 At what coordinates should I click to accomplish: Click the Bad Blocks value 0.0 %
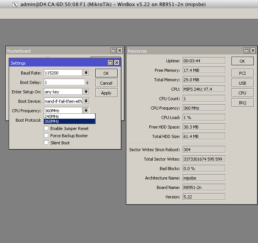click(x=204, y=169)
